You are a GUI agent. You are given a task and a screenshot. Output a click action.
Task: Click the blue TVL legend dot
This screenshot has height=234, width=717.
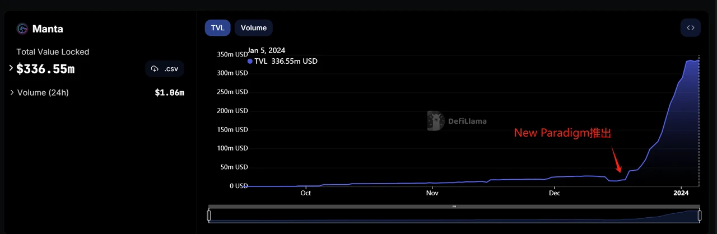pyautogui.click(x=250, y=61)
